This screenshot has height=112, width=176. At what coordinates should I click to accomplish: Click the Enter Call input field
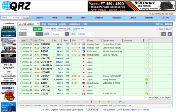pyautogui.click(x=26, y=29)
